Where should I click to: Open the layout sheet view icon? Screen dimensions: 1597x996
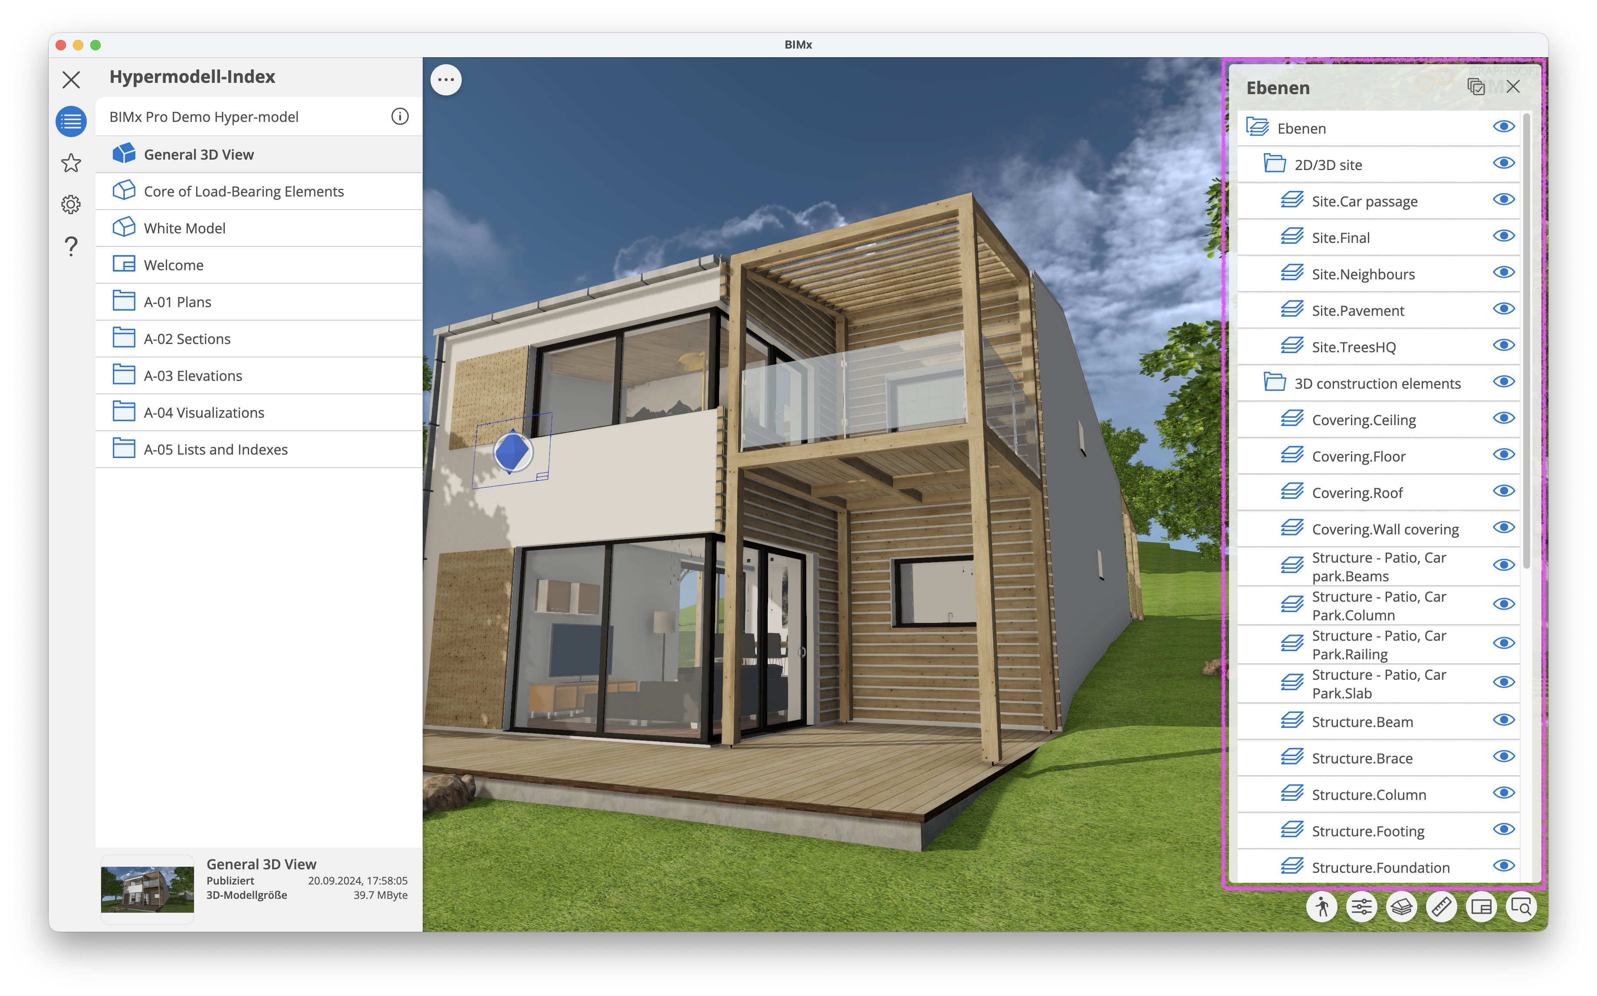click(x=1481, y=907)
